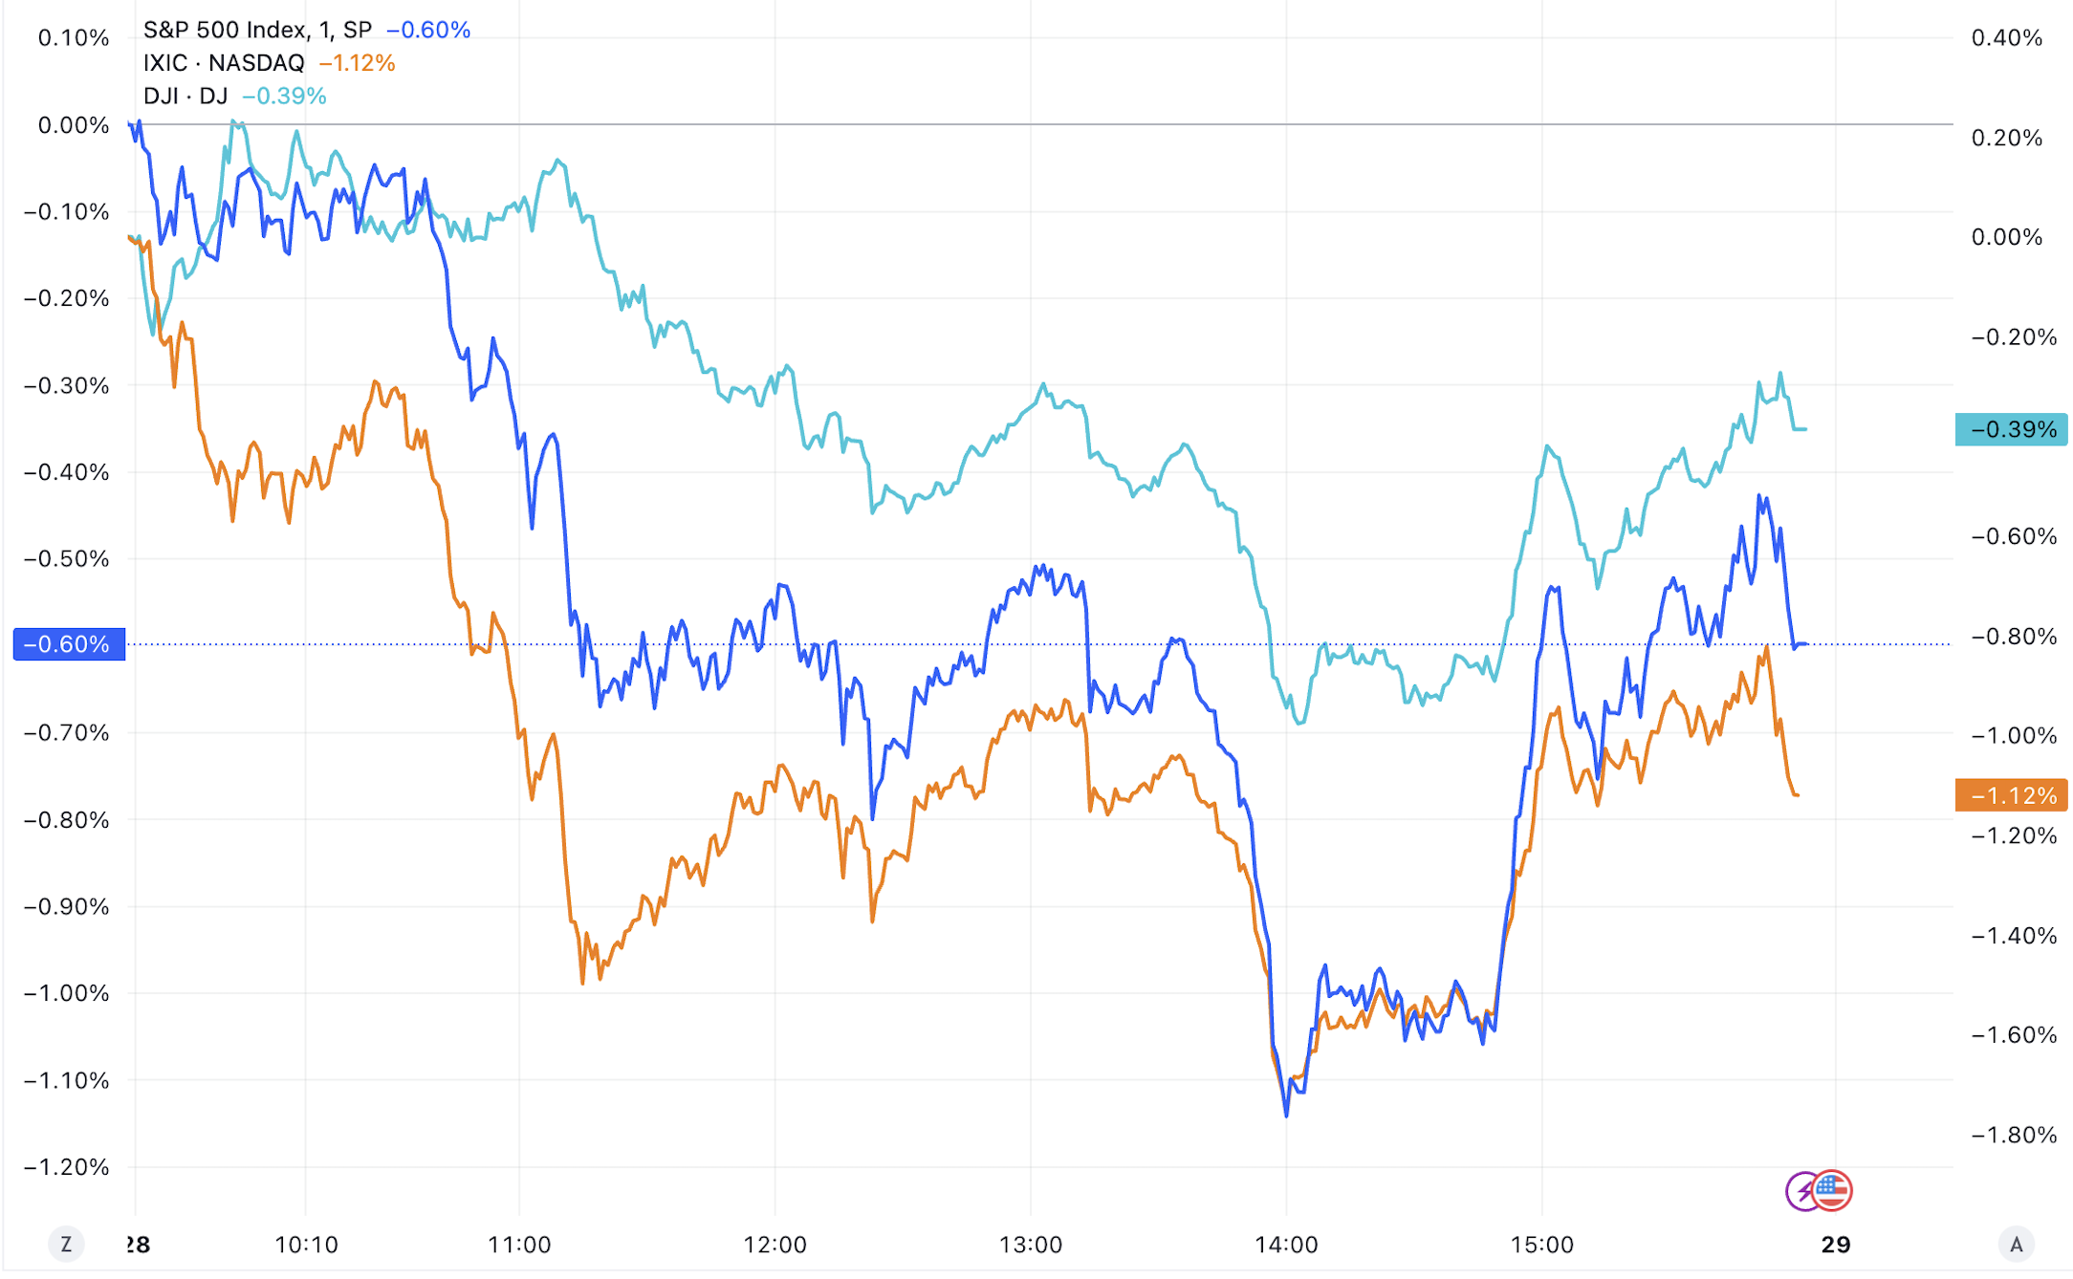Select the DJI · DJ legend label
The height and width of the screenshot is (1279, 2073).
[x=185, y=96]
